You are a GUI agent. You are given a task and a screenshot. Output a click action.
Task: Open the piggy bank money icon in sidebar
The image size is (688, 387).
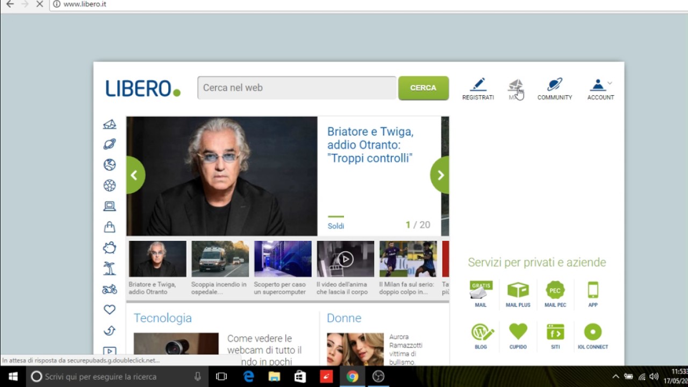click(x=110, y=247)
